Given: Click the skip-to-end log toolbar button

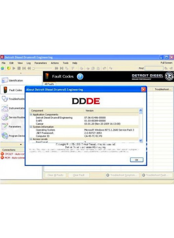Looking at the screenshot, I should [62, 68].
